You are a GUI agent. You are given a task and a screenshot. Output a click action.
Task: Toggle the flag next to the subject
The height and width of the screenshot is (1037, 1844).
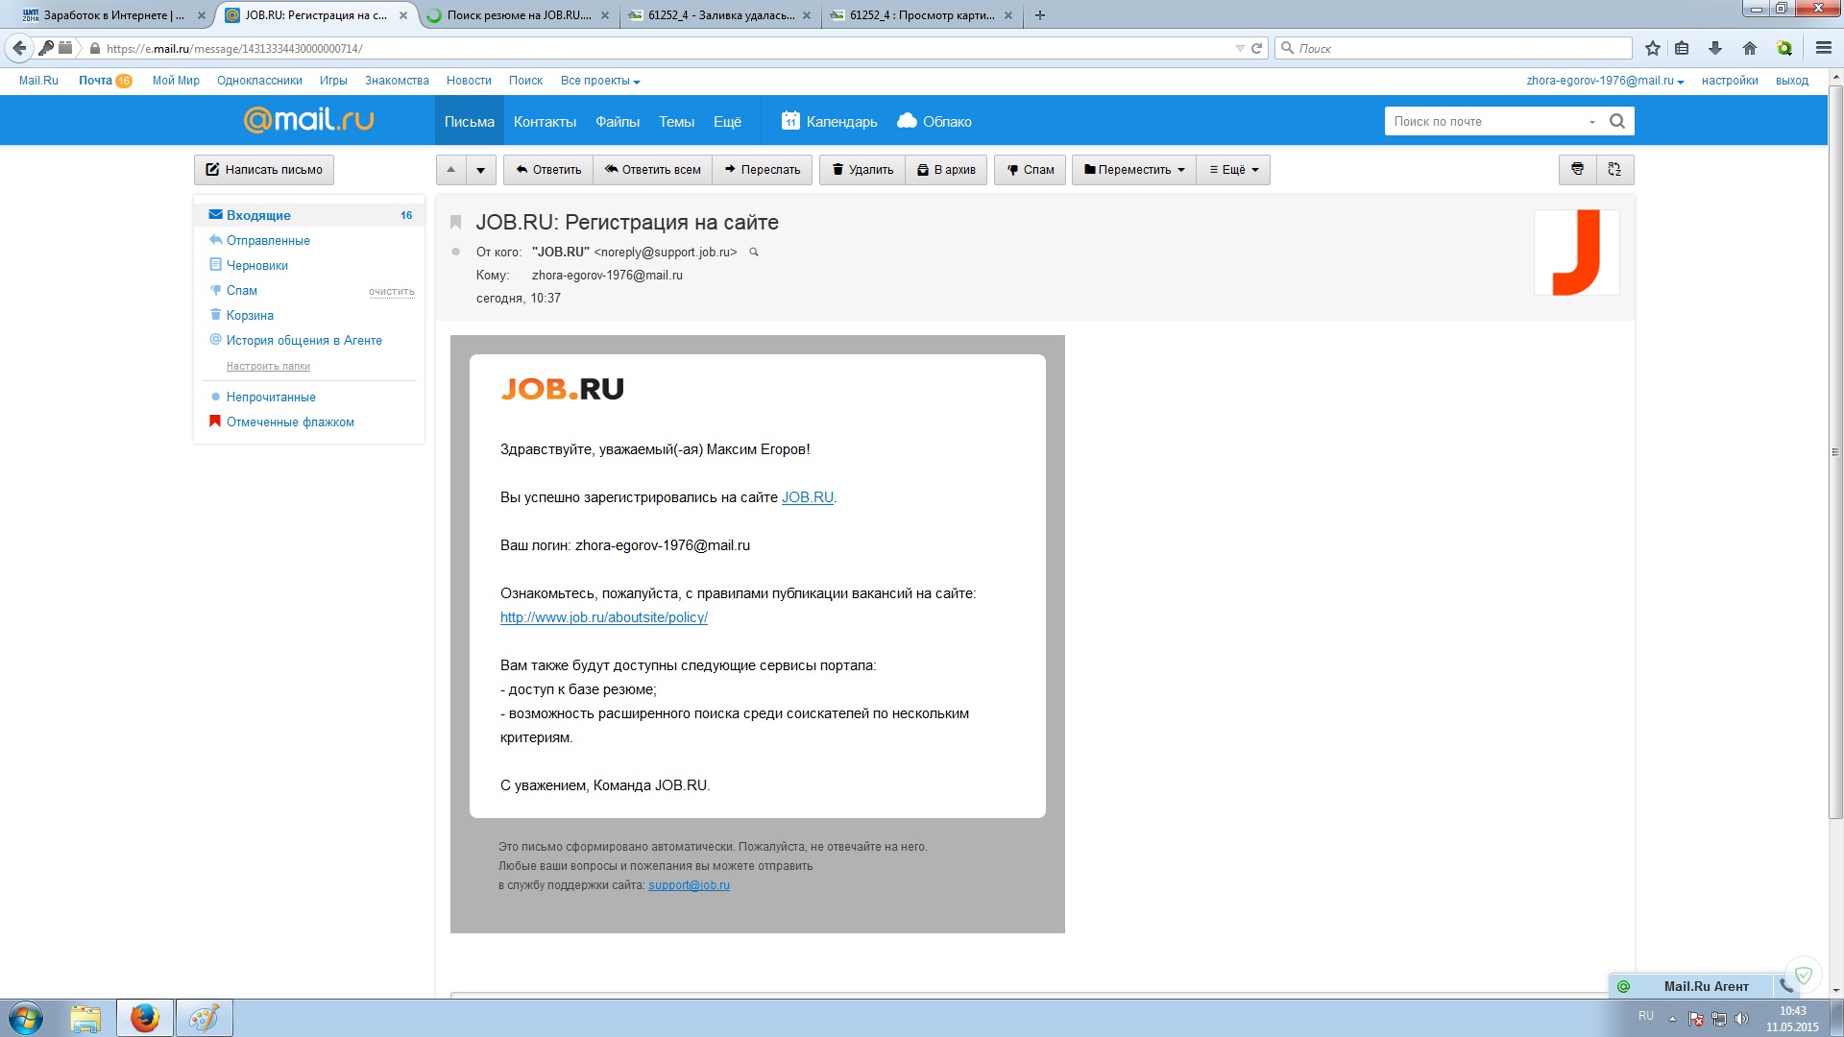coord(456,223)
